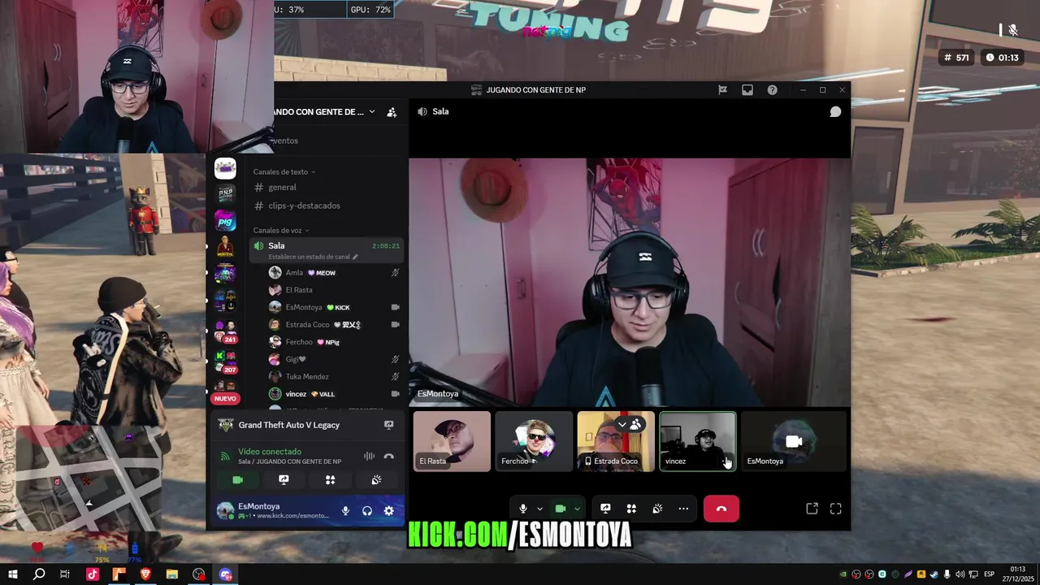Deafen headphones in user panel
The height and width of the screenshot is (585, 1040).
pos(367,511)
